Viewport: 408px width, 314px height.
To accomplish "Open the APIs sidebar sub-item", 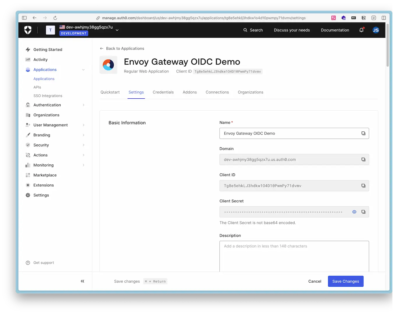I will pyautogui.click(x=37, y=87).
